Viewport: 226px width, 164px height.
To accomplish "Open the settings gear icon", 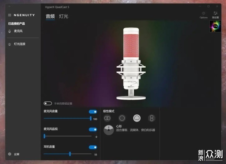I will [10, 154].
